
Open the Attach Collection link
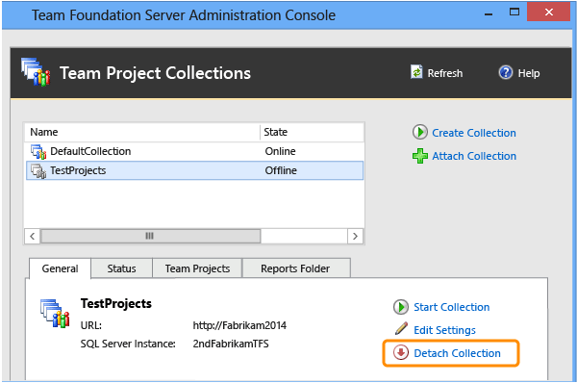coord(474,156)
